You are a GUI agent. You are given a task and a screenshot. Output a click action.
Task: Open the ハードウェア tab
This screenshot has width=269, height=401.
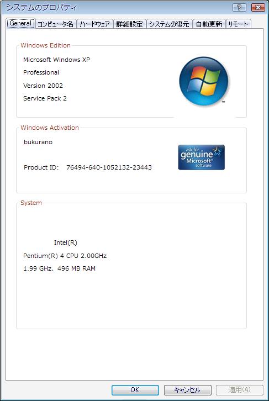(94, 24)
